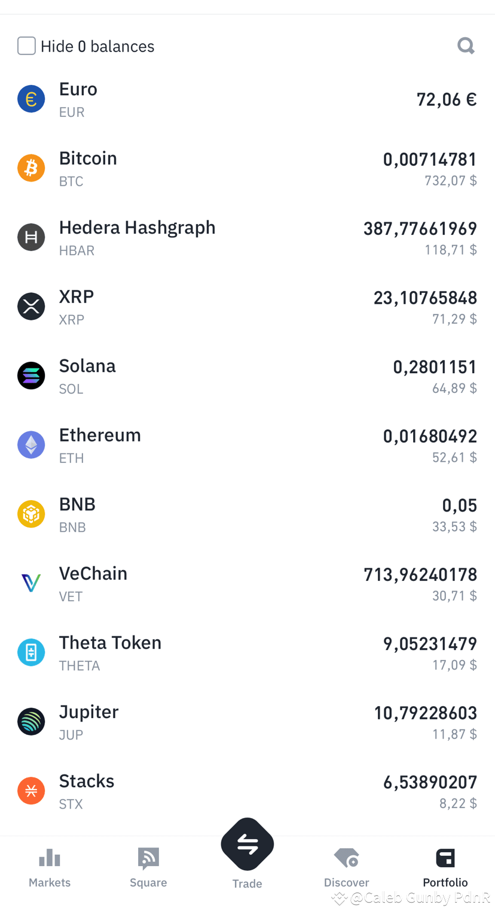Tap the XRP logo icon

click(31, 306)
